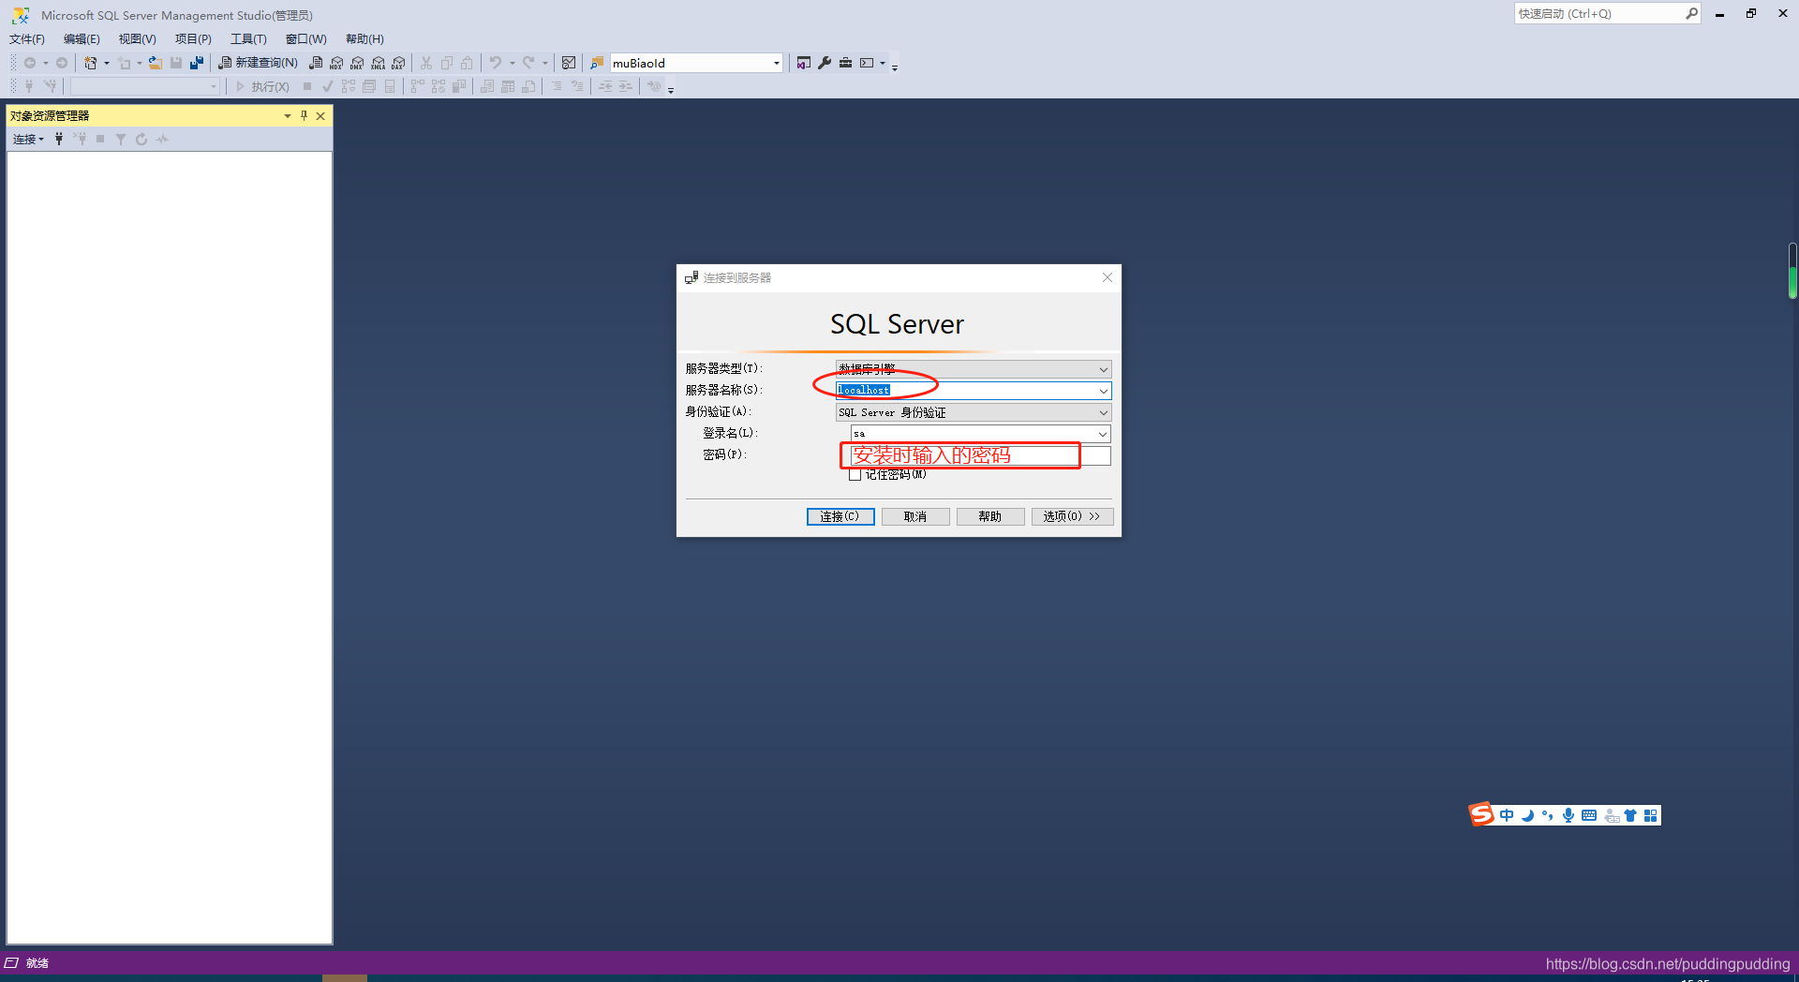Screen dimensions: 1799x982
Task: Click the XMLA query icon
Action: coord(378,63)
